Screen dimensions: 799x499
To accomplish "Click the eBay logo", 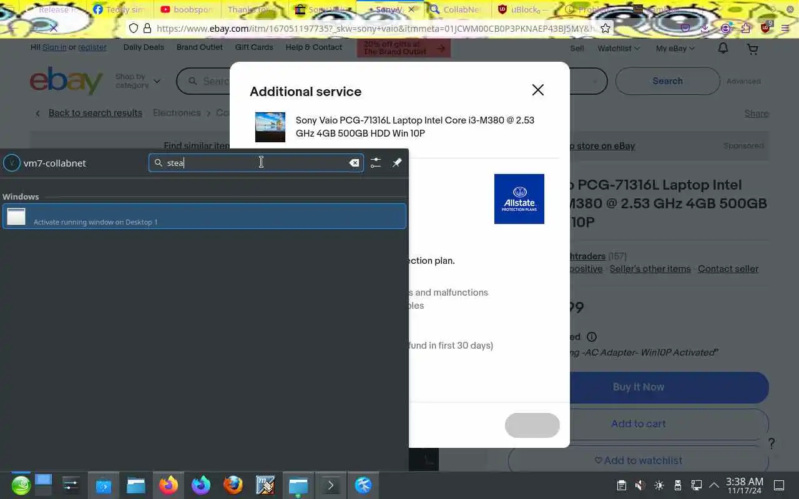I will coord(66,81).
